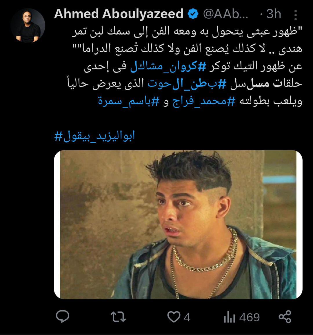The width and height of the screenshot is (313, 335).
Task: Retweet using the repost arrows icon
Action: (x=118, y=317)
